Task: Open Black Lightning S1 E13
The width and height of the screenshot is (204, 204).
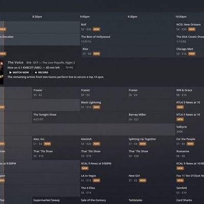Action: coord(127,105)
